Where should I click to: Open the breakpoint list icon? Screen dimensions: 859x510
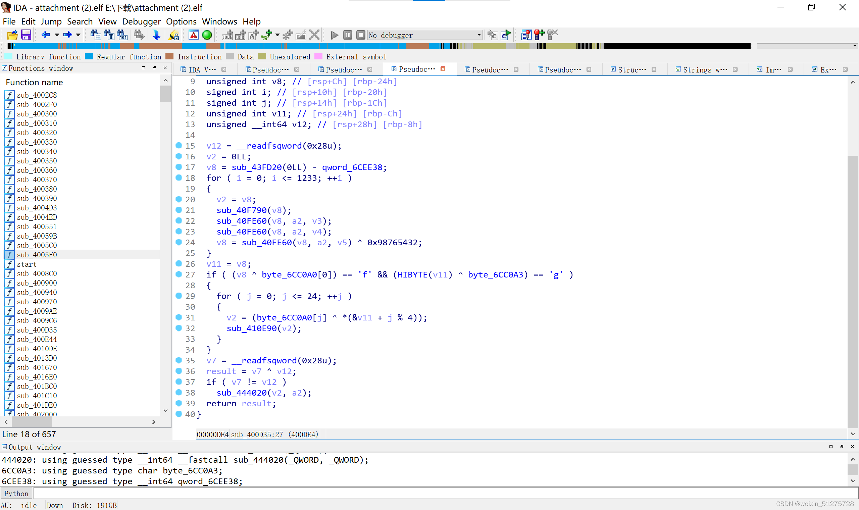click(526, 35)
